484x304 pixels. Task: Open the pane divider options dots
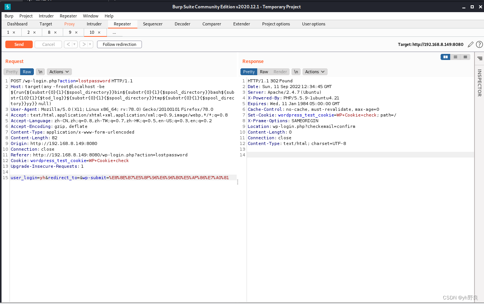pos(238,182)
